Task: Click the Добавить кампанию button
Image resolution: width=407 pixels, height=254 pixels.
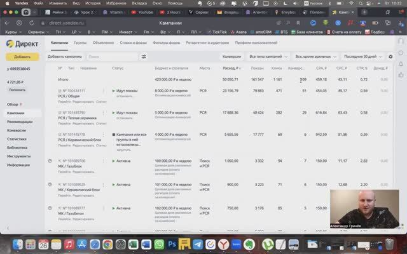Action: (65, 57)
